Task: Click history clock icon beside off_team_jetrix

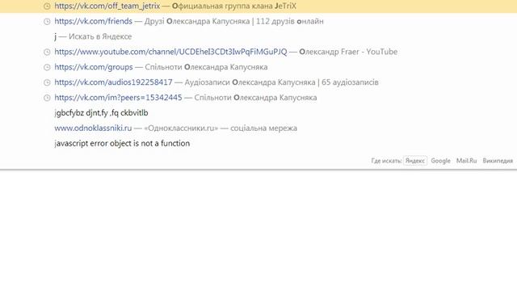Action: point(47,6)
